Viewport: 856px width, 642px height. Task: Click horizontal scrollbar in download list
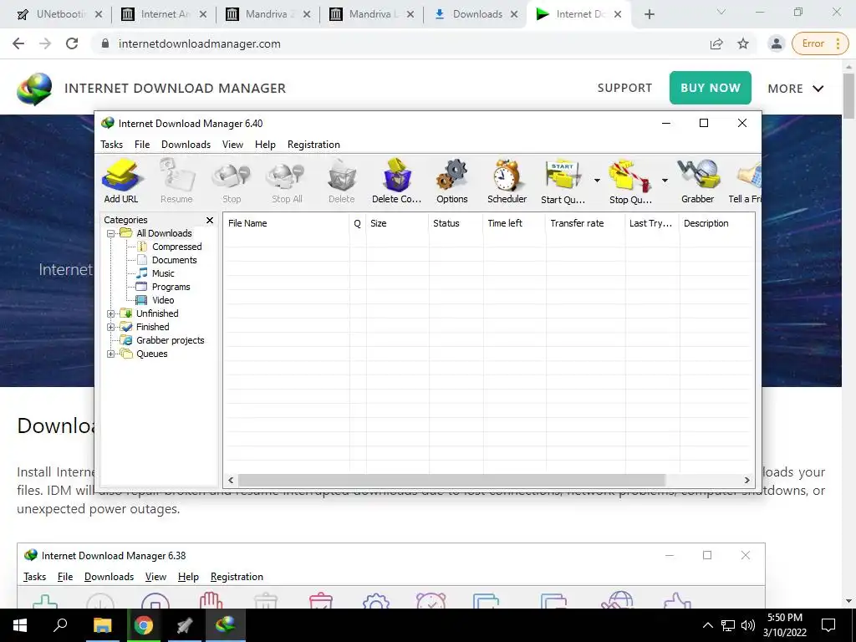pos(451,481)
